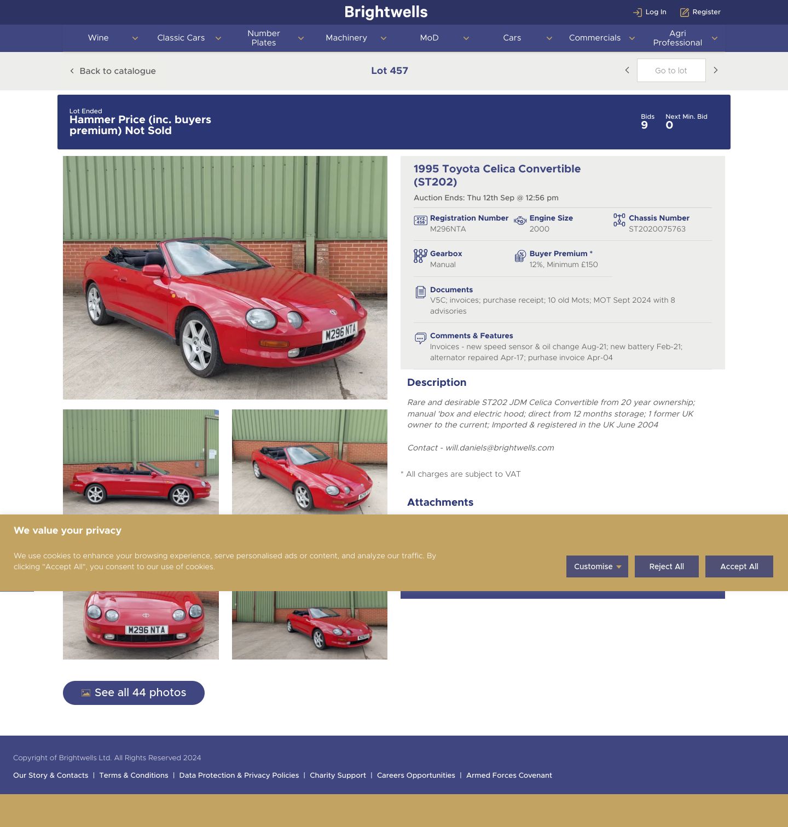This screenshot has height=827, width=788.
Task: Click the 1995 Toyota Celica Convertible title
Action: 497,176
